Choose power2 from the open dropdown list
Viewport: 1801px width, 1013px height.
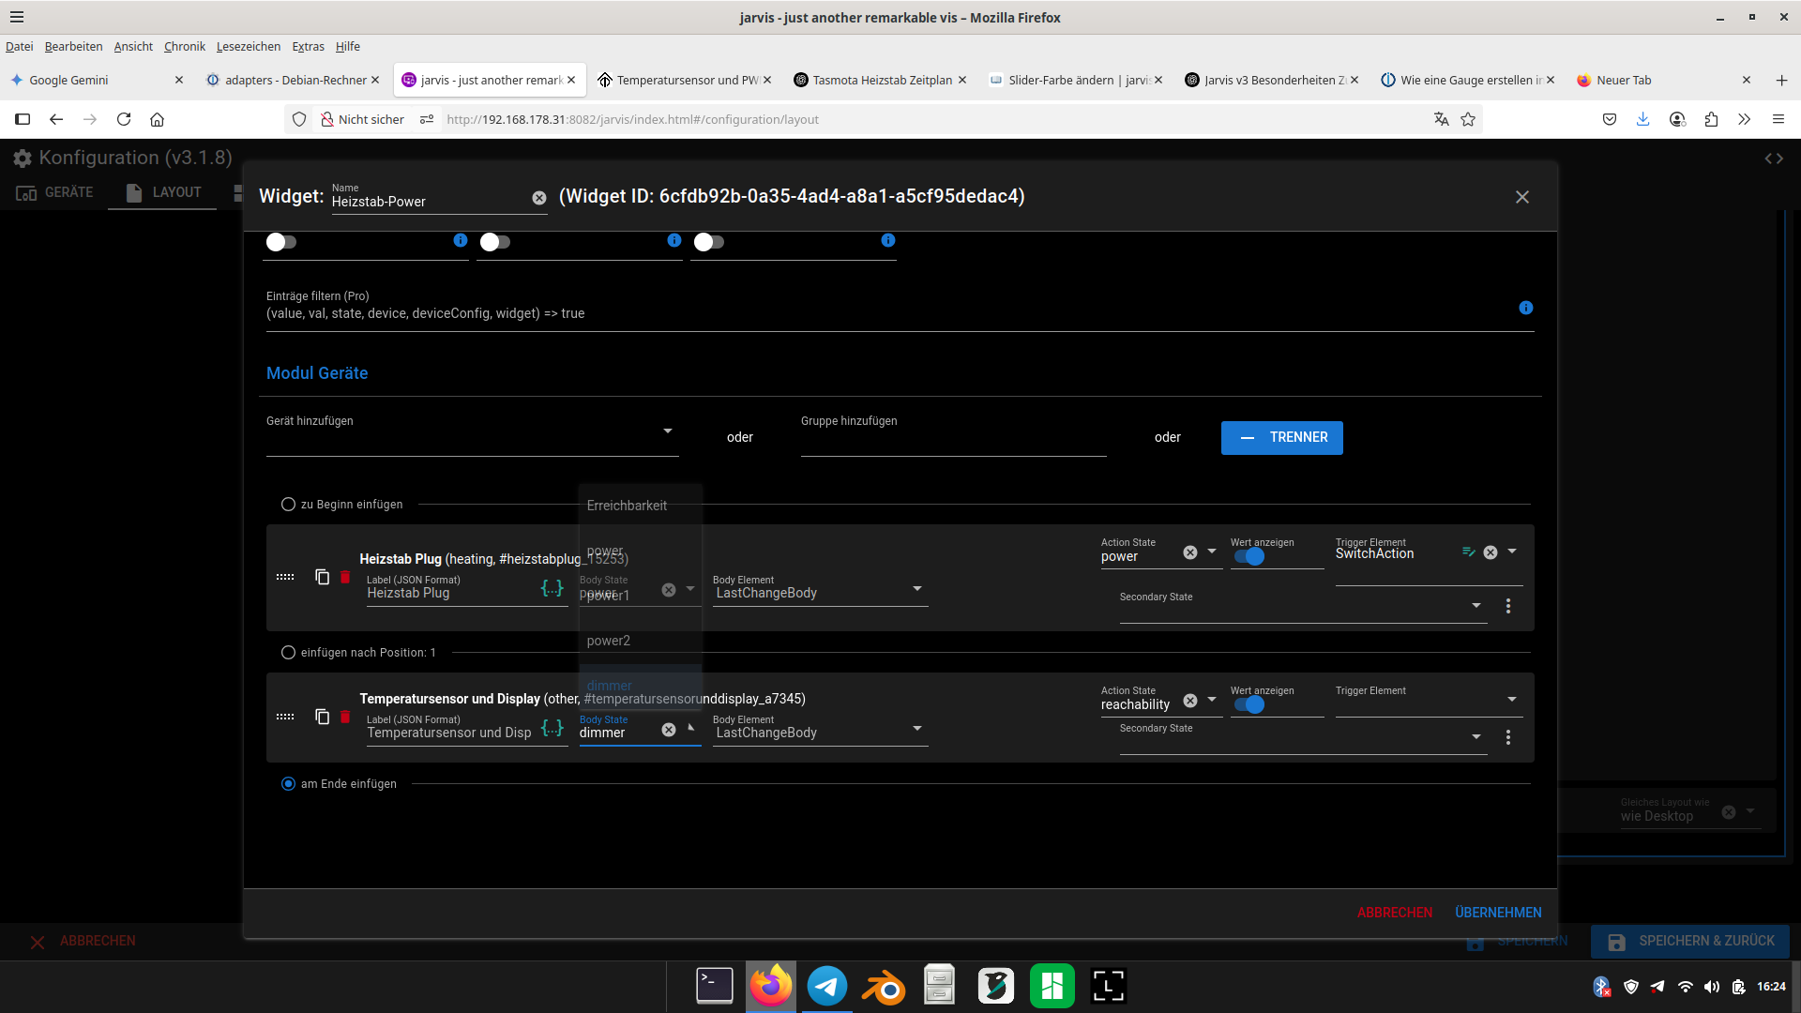[609, 641]
